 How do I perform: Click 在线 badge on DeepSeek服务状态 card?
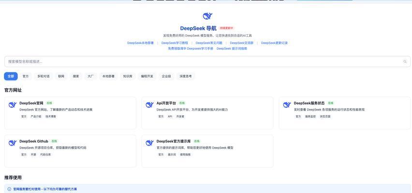click(x=331, y=103)
